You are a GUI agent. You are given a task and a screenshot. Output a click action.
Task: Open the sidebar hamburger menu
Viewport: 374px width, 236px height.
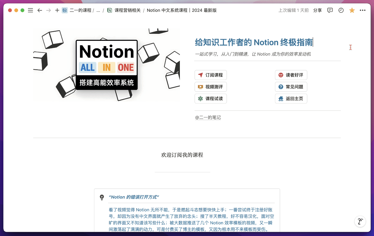pyautogui.click(x=31, y=10)
